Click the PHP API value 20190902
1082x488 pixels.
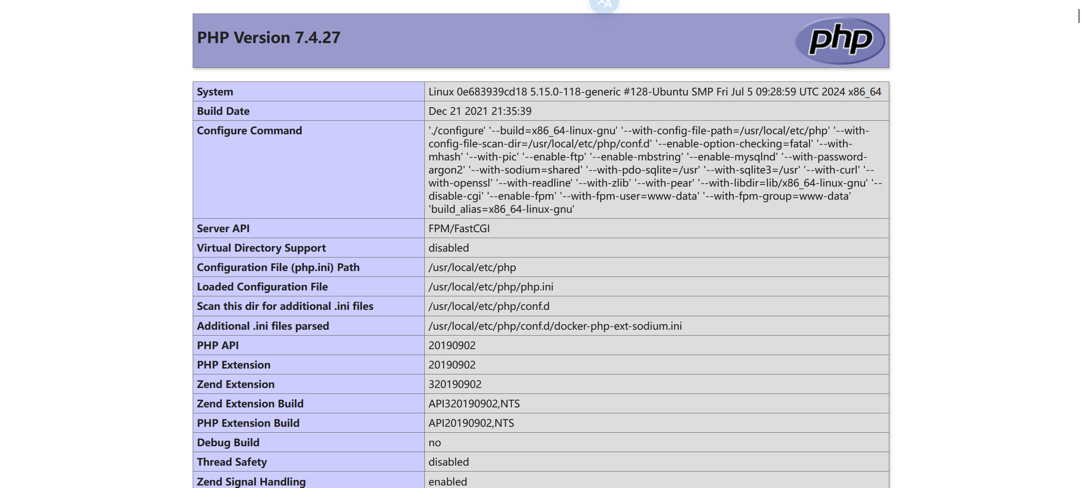452,345
